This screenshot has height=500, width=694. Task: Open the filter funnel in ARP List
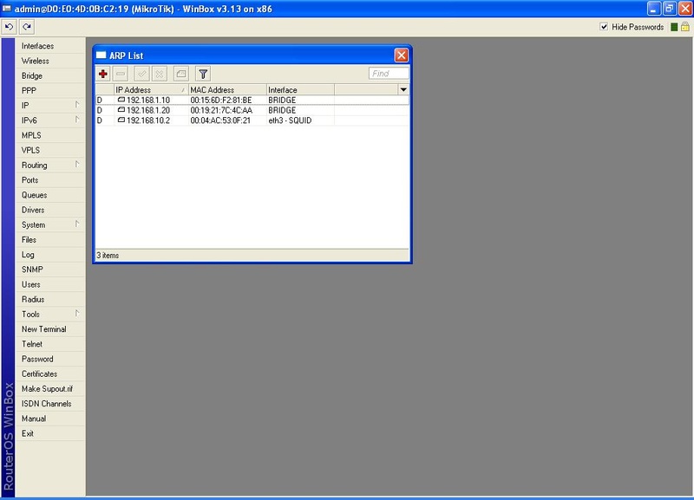(x=203, y=74)
